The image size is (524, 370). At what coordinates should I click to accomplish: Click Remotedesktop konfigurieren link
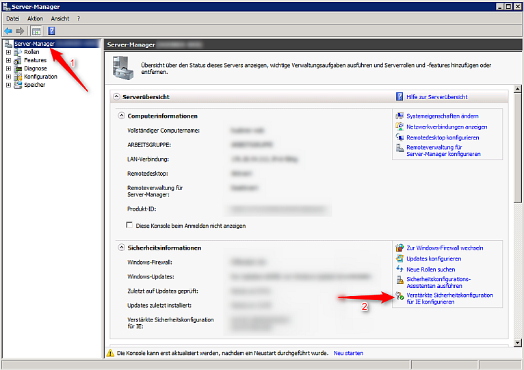pyautogui.click(x=443, y=137)
